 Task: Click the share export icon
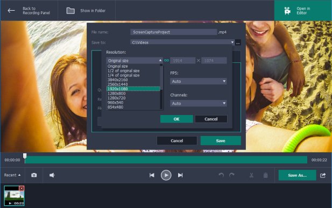pyautogui.click(x=323, y=175)
